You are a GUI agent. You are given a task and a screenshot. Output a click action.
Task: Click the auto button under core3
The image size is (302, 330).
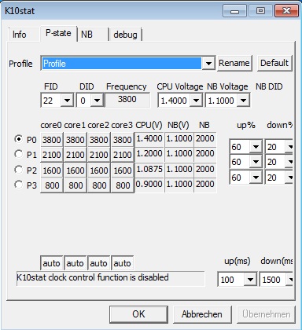123,263
